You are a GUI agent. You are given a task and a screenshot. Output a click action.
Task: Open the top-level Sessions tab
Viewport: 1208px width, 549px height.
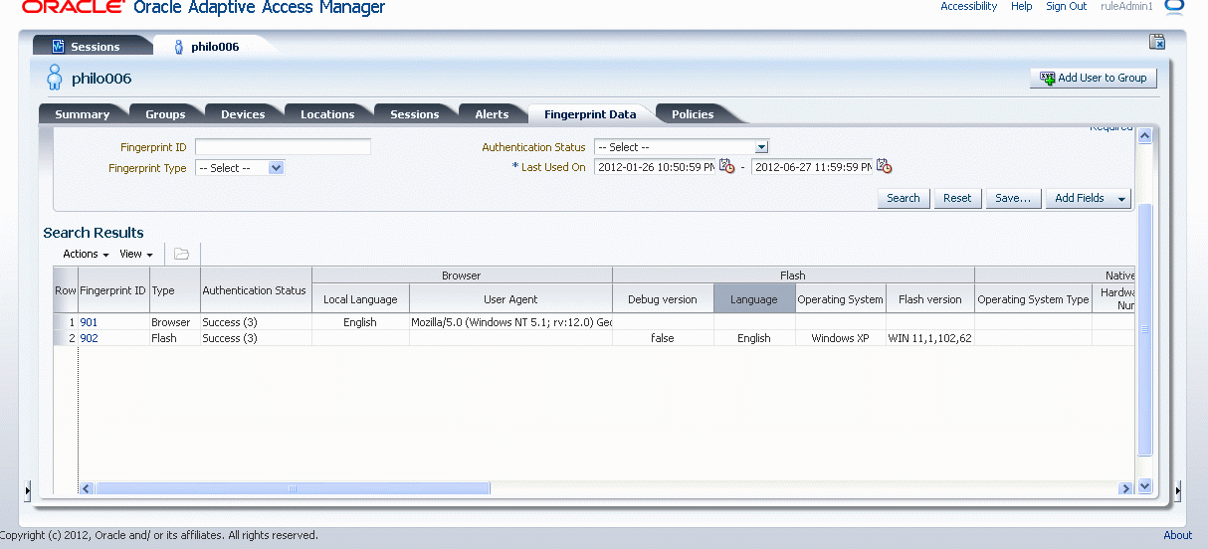(x=95, y=47)
